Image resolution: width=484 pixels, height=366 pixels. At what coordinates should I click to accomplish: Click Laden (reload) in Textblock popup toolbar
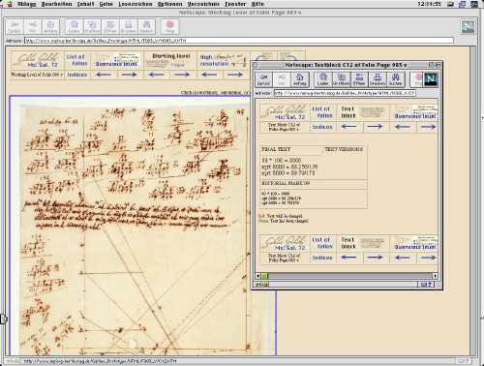(x=322, y=79)
